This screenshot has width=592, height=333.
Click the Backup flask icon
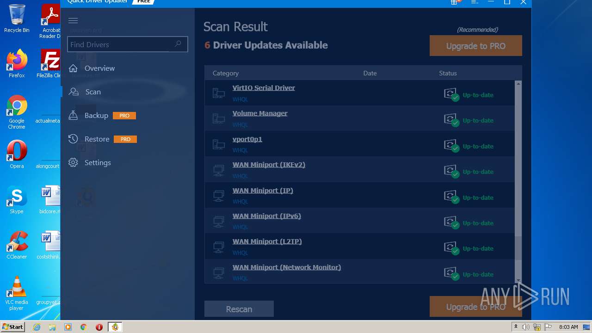73,115
